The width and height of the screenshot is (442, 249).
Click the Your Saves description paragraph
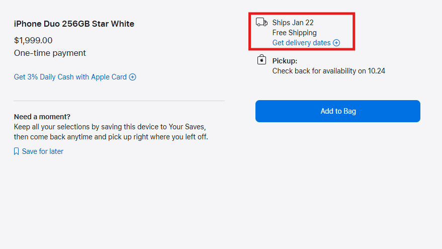[111, 132]
